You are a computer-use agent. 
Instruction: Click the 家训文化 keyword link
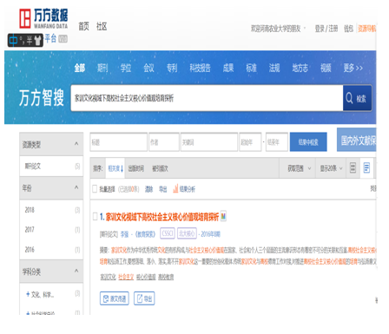pyautogui.click(x=109, y=277)
